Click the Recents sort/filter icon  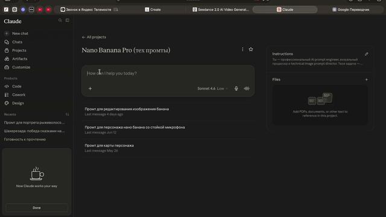pyautogui.click(x=67, y=115)
